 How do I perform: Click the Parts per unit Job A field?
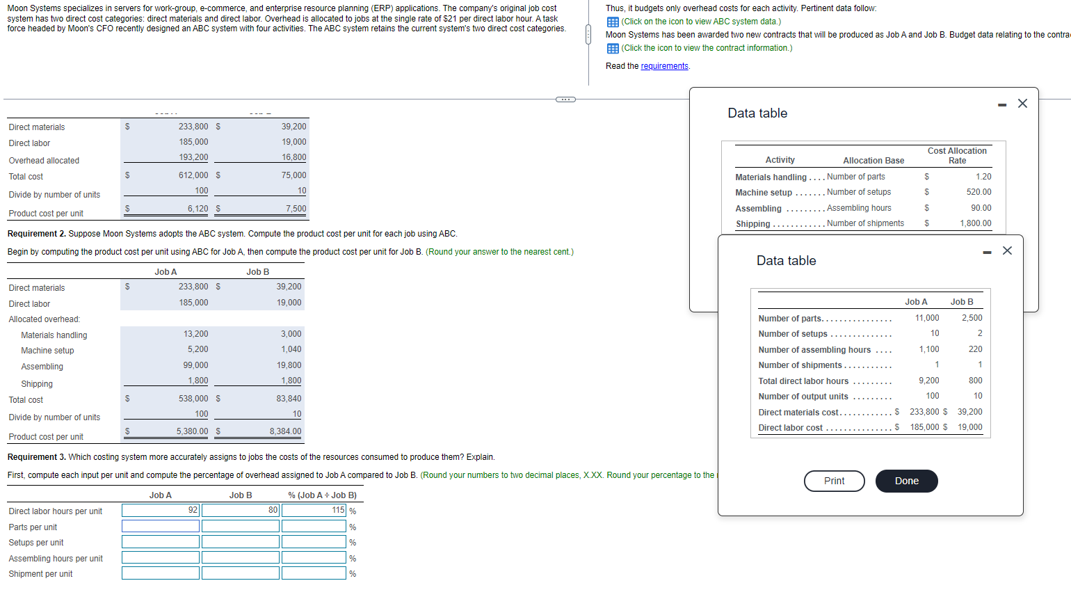pos(160,526)
